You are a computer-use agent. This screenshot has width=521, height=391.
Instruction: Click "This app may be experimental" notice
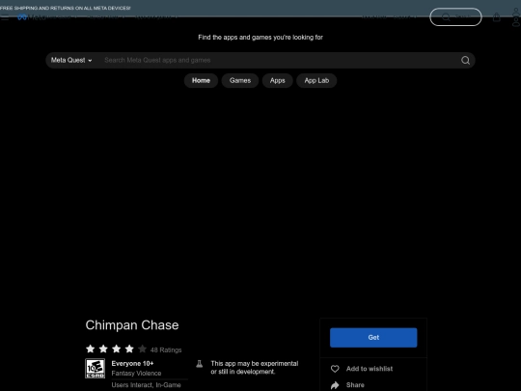click(254, 368)
